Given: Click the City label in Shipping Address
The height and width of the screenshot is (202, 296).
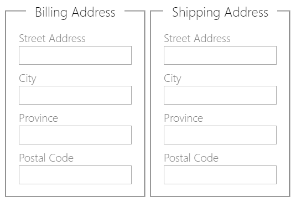Looking at the screenshot, I should [x=173, y=79].
